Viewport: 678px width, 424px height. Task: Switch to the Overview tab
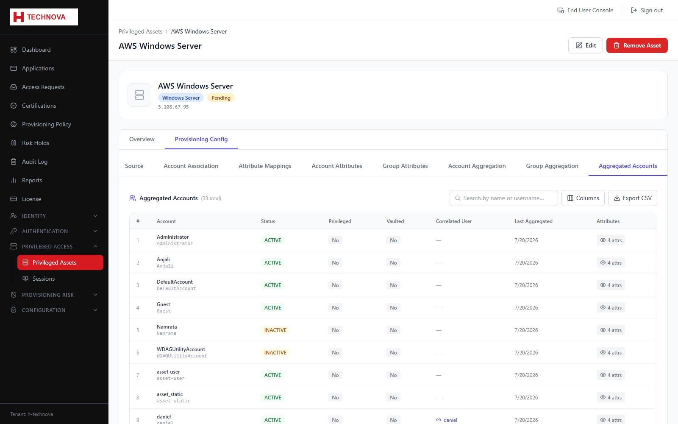click(x=142, y=139)
